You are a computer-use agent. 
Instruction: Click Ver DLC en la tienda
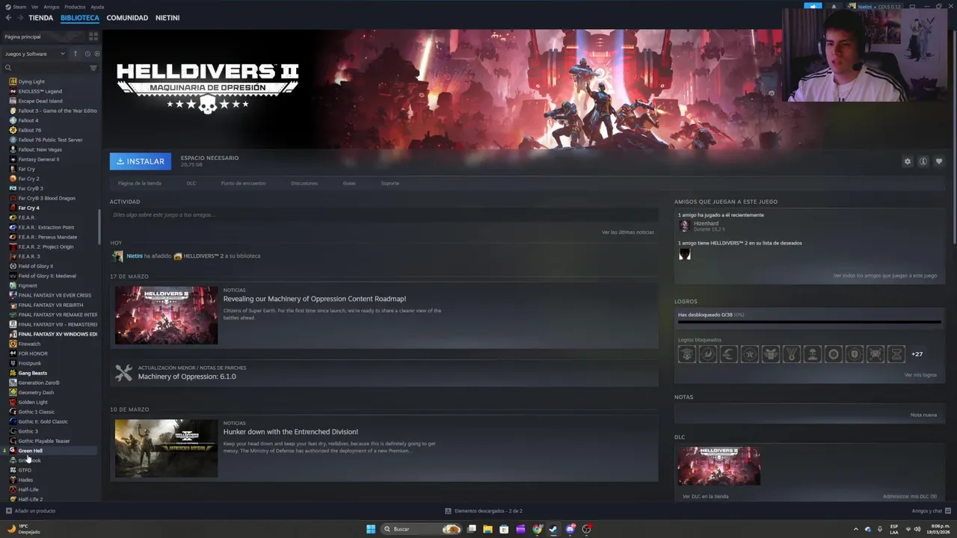point(705,496)
